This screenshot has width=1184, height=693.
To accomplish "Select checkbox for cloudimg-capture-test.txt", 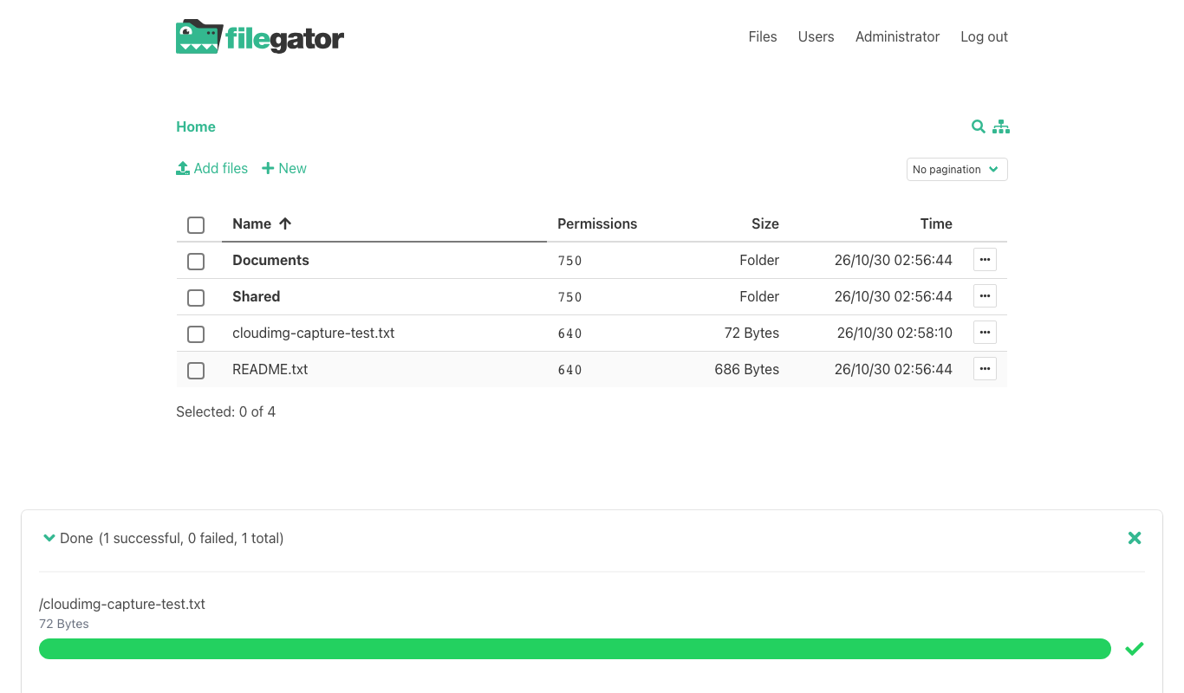I will pyautogui.click(x=196, y=334).
